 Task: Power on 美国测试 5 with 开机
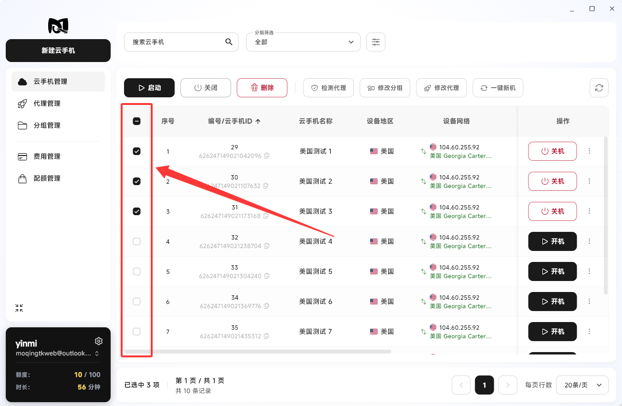point(552,271)
